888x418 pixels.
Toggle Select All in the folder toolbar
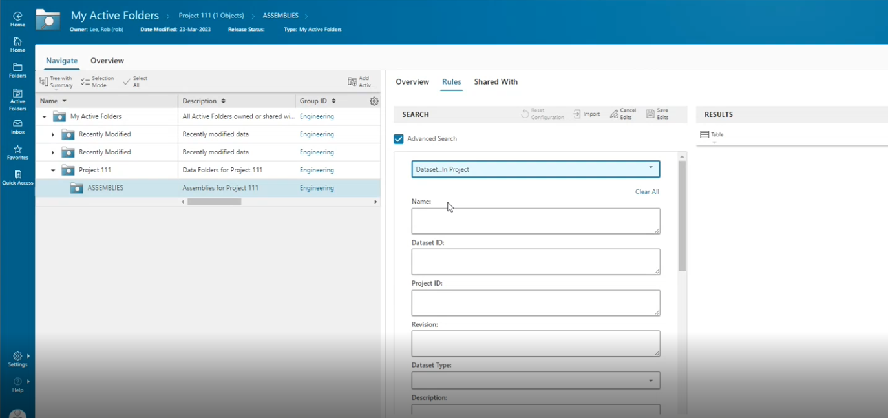pos(134,81)
